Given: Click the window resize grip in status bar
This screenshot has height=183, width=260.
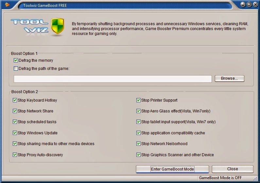Looking at the screenshot, I should pos(255,178).
